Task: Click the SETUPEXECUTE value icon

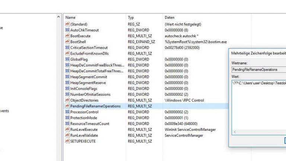Action: coord(67,141)
